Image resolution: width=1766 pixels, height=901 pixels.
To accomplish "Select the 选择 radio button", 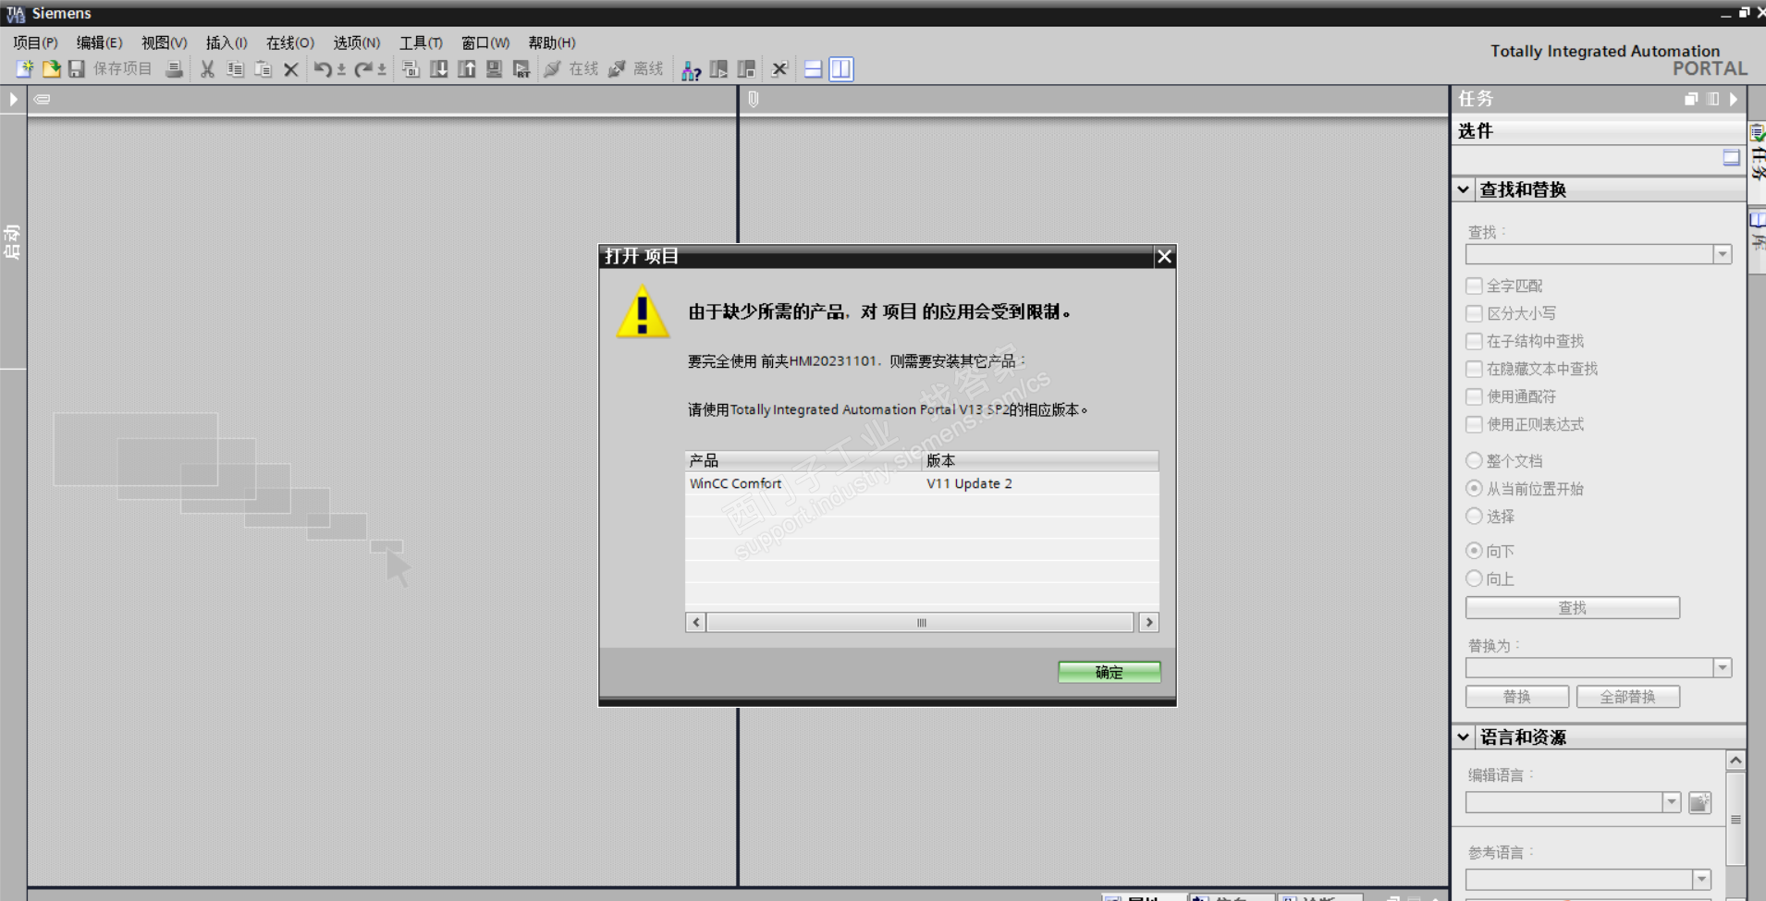I will click(1475, 516).
